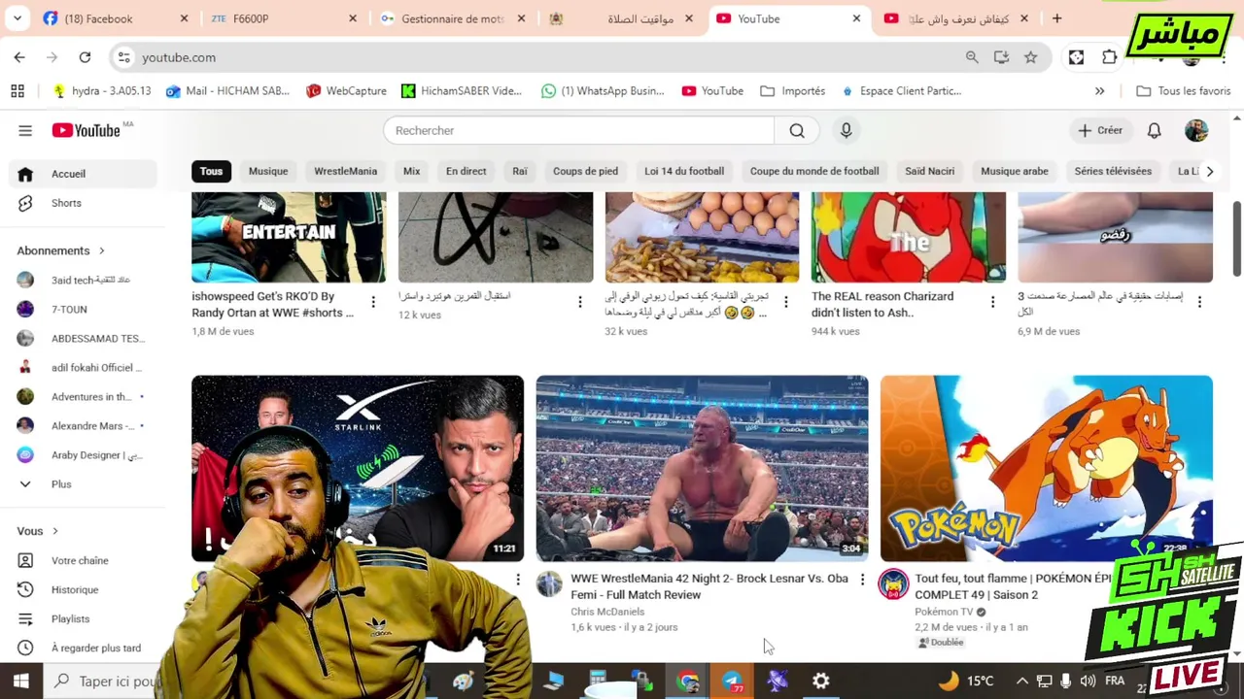Image resolution: width=1244 pixels, height=699 pixels.
Task: Select the WrestleMania filter chip
Action: [x=345, y=171]
